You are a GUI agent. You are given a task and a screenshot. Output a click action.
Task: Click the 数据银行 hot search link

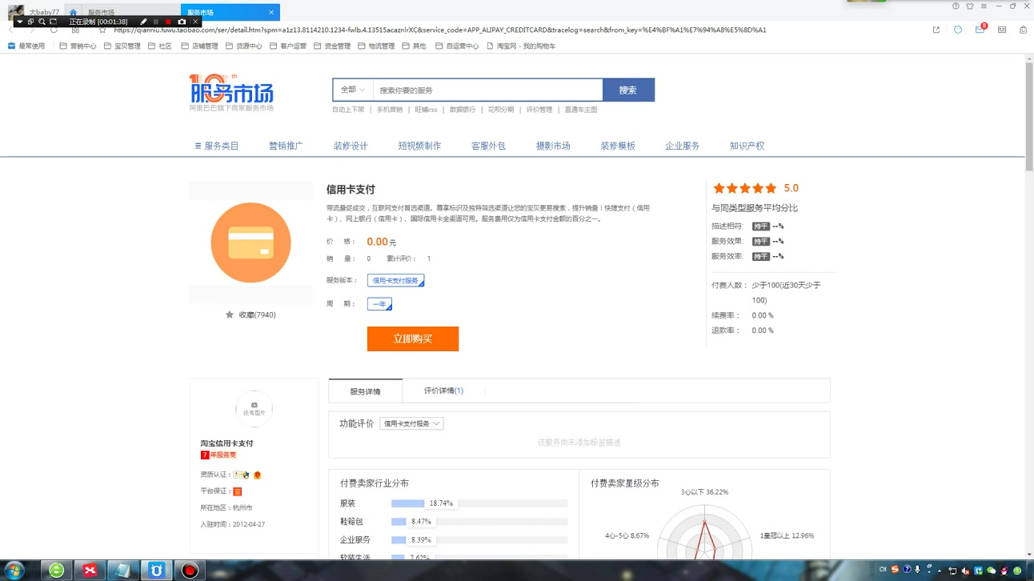pos(463,110)
